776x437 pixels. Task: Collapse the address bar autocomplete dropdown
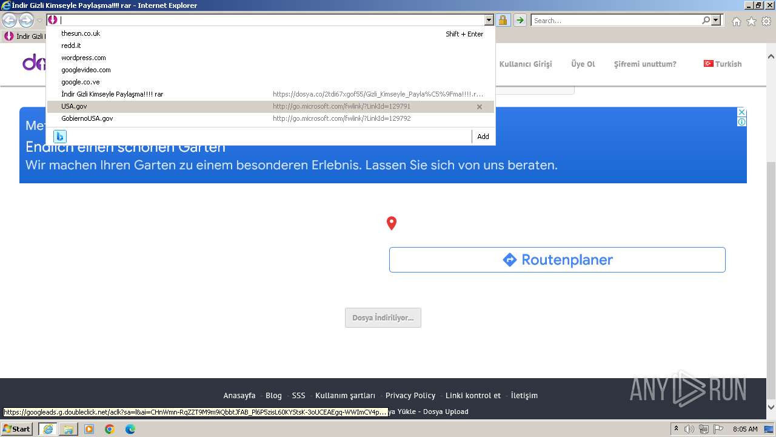coord(489,20)
